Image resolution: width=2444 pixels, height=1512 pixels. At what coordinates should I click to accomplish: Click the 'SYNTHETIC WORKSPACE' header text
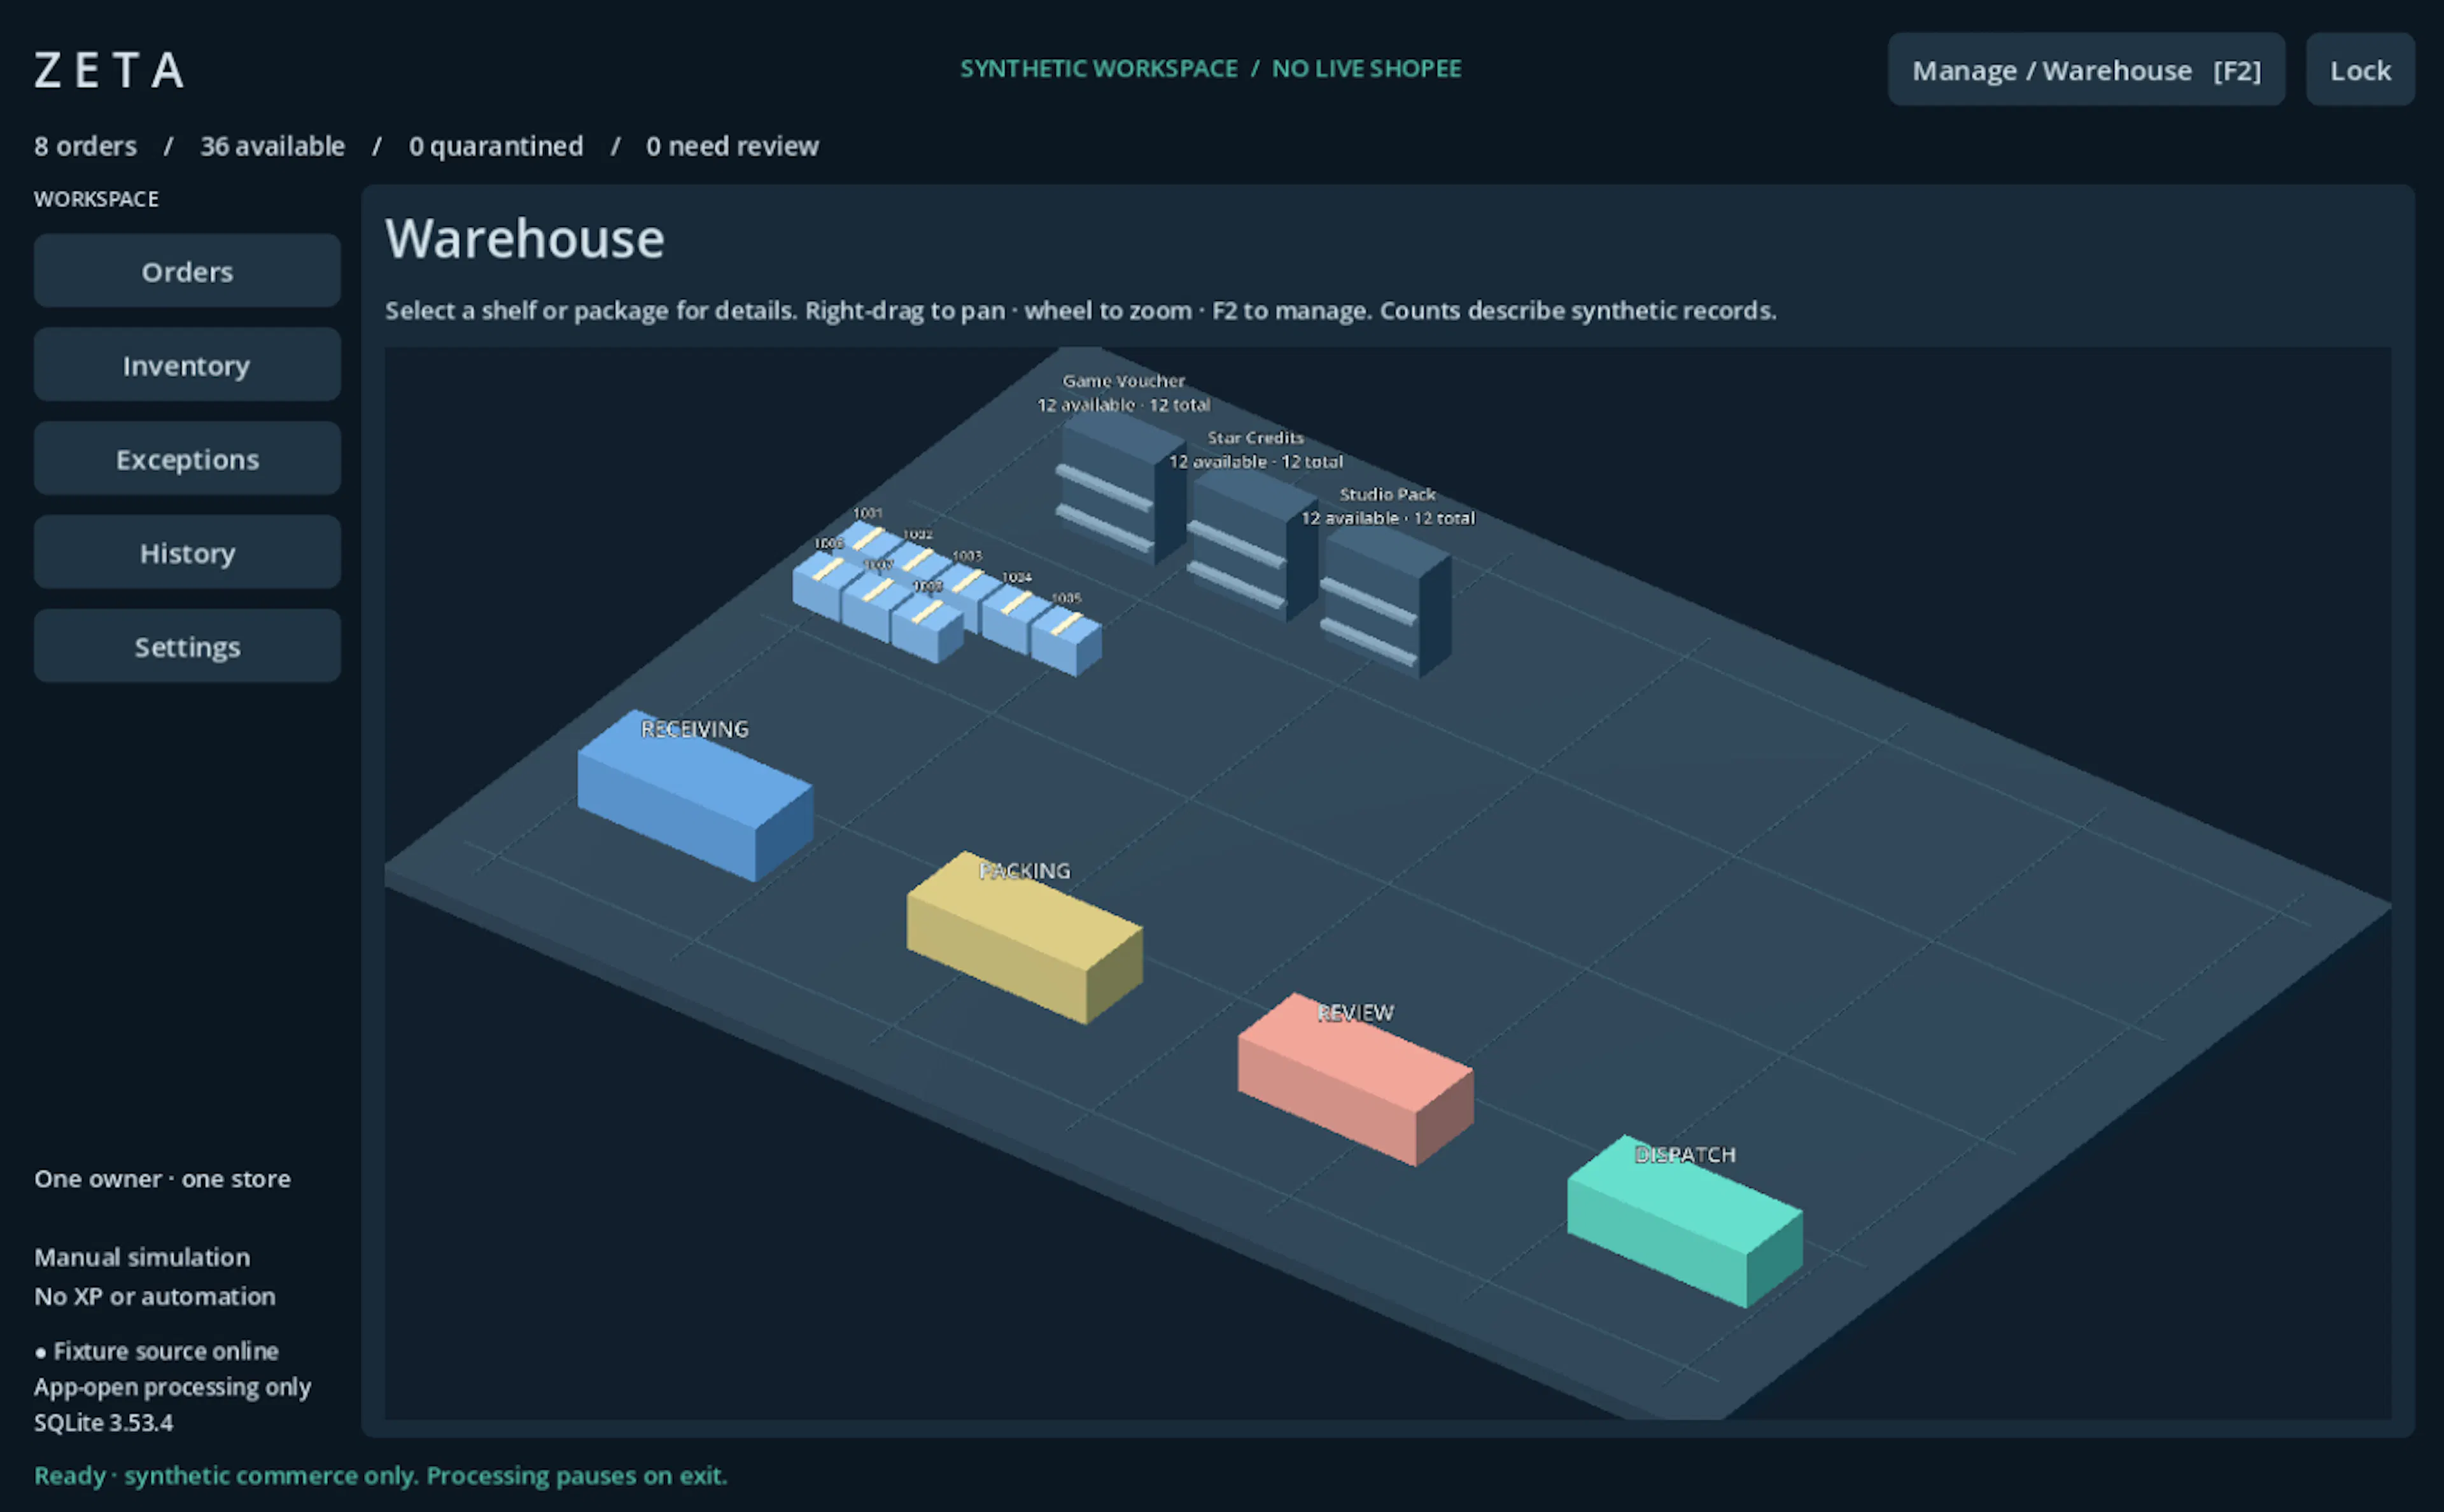tap(1099, 68)
